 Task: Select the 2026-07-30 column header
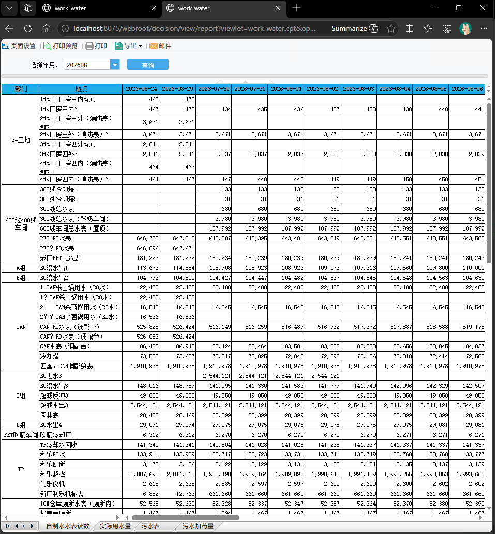[214, 89]
